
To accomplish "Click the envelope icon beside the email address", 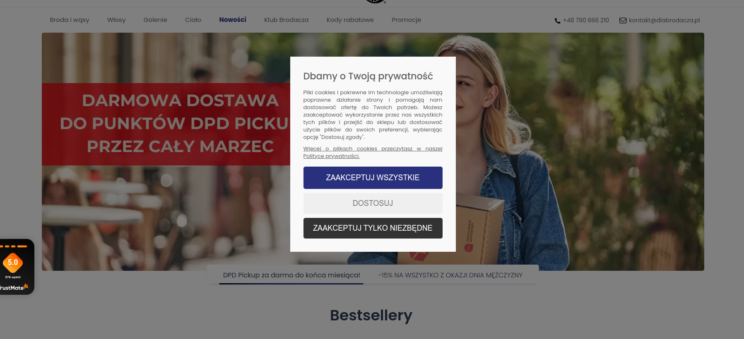I will pos(623,20).
